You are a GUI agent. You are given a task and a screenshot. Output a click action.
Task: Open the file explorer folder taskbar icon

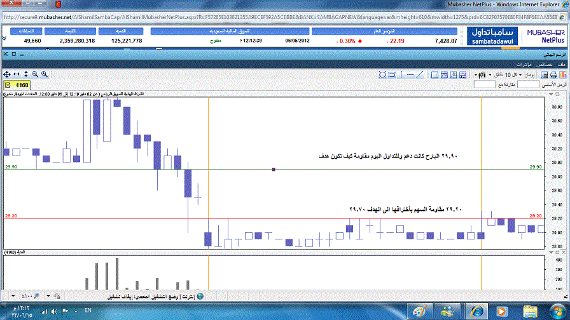pos(531,311)
